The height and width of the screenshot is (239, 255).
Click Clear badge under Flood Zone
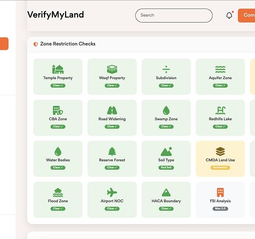pos(58,208)
